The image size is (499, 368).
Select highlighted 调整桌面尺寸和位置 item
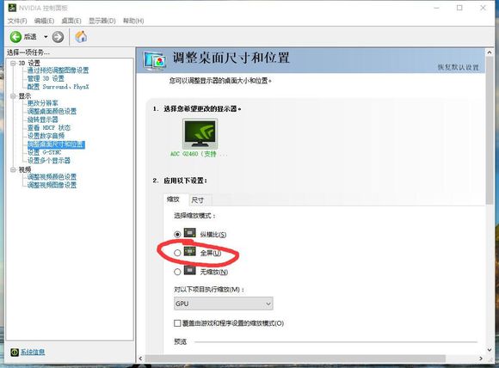pyautogui.click(x=56, y=144)
